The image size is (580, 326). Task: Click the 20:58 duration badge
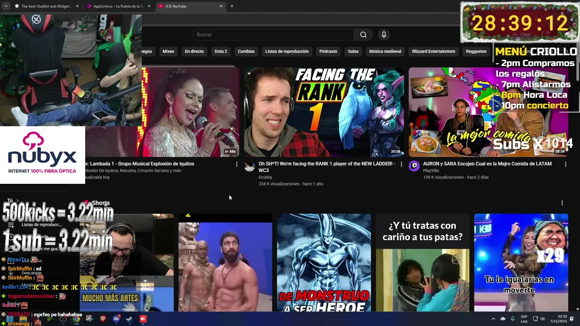click(x=395, y=152)
